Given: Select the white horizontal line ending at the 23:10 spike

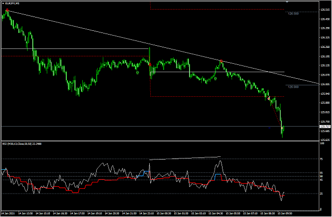Looking at the screenshot, I should pos(75,49).
